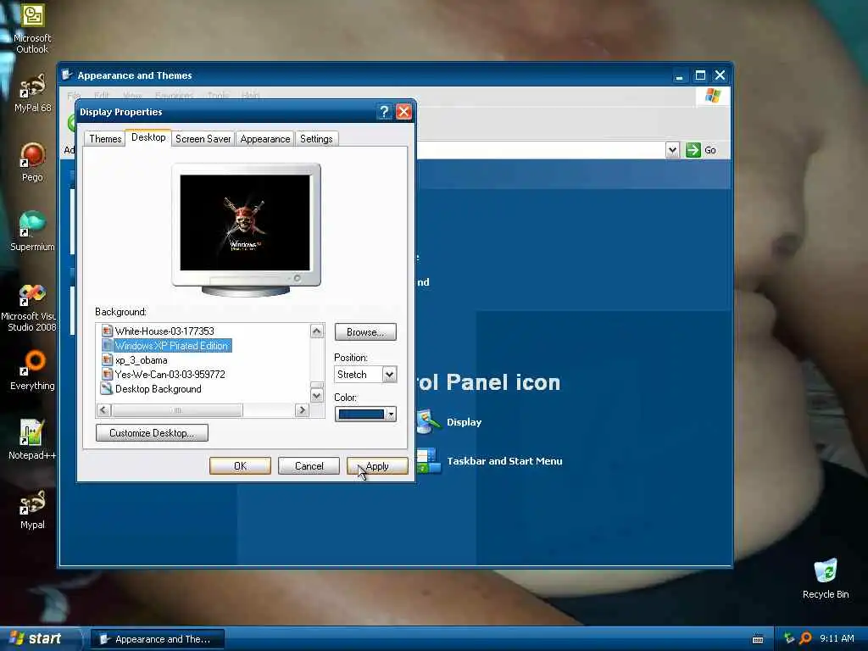Viewport: 868px width, 651px height.
Task: Click the Display control panel icon
Action: (x=426, y=422)
